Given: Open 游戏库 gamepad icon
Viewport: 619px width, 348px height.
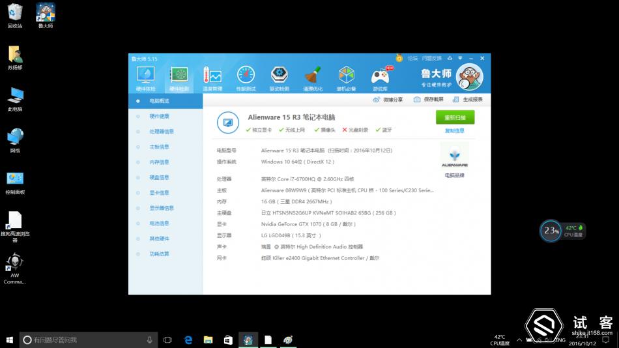Looking at the screenshot, I should [380, 77].
